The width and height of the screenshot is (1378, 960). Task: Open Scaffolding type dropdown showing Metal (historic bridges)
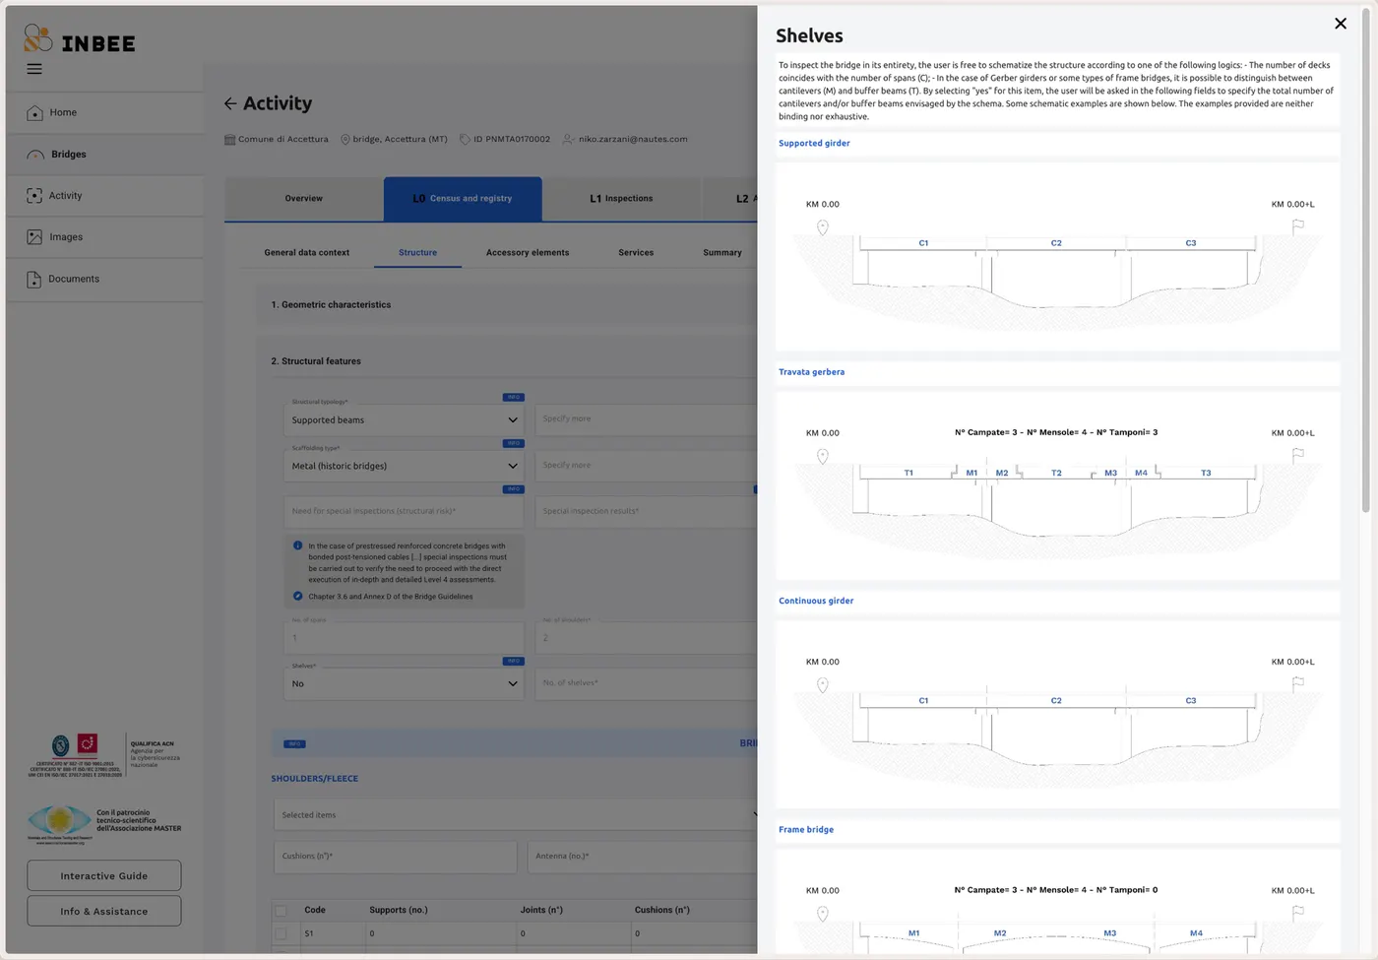coord(404,466)
